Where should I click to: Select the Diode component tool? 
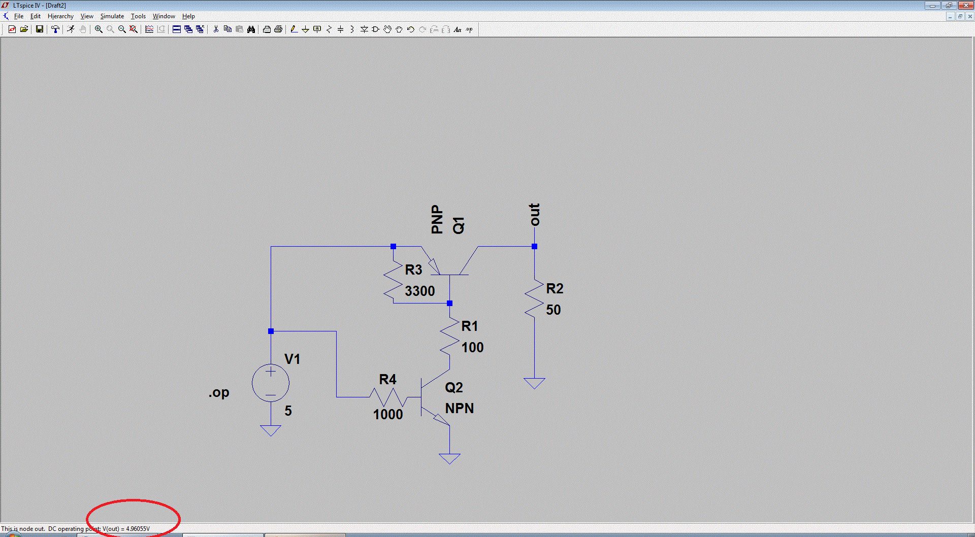click(364, 29)
